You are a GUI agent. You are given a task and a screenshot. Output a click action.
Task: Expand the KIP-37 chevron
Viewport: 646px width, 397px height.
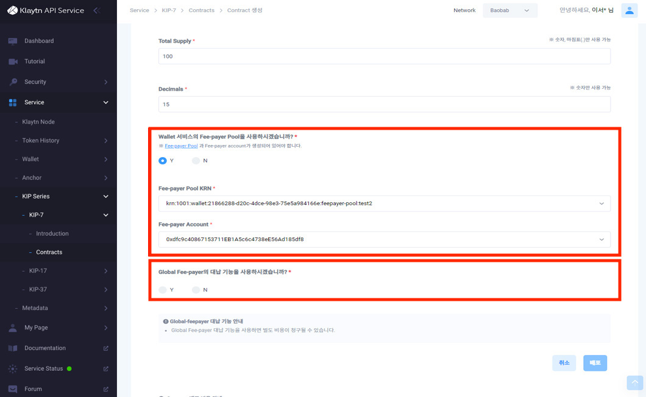pyautogui.click(x=106, y=289)
